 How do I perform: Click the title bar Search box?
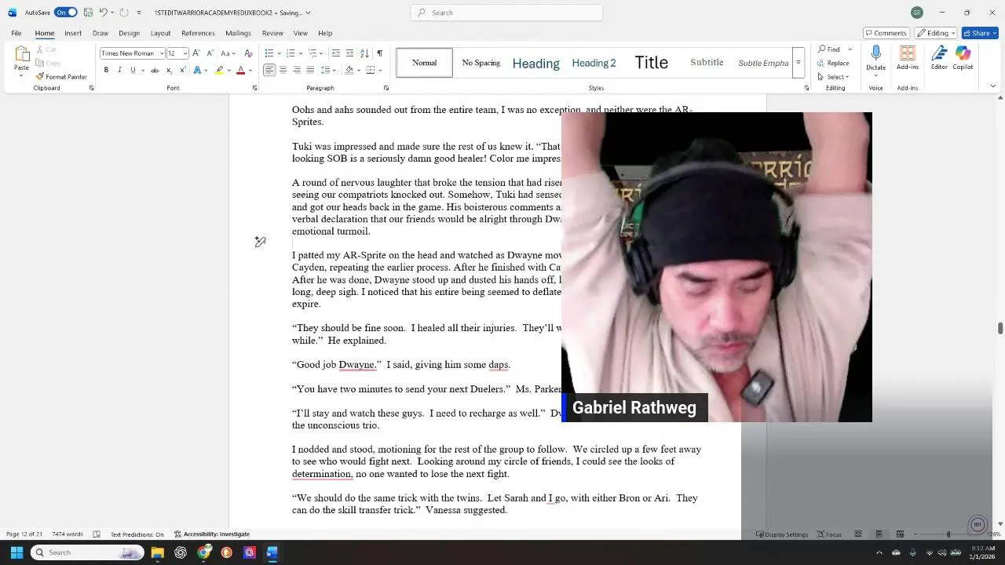506,13
